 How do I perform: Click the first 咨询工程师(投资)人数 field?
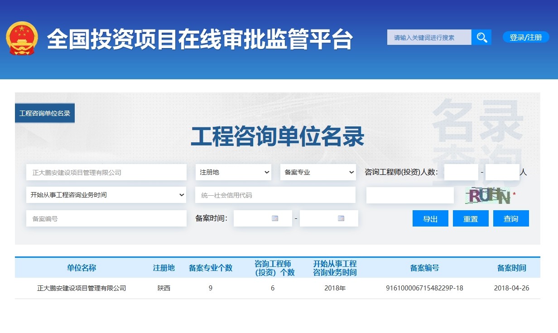[461, 172]
